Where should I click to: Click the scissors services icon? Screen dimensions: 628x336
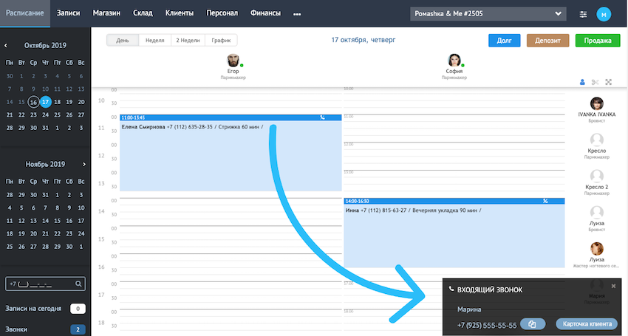(x=595, y=82)
